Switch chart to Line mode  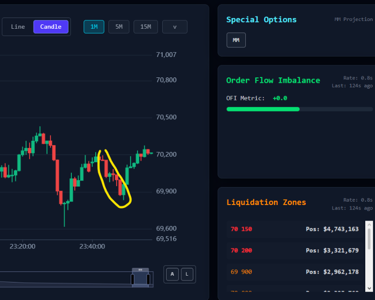18,27
